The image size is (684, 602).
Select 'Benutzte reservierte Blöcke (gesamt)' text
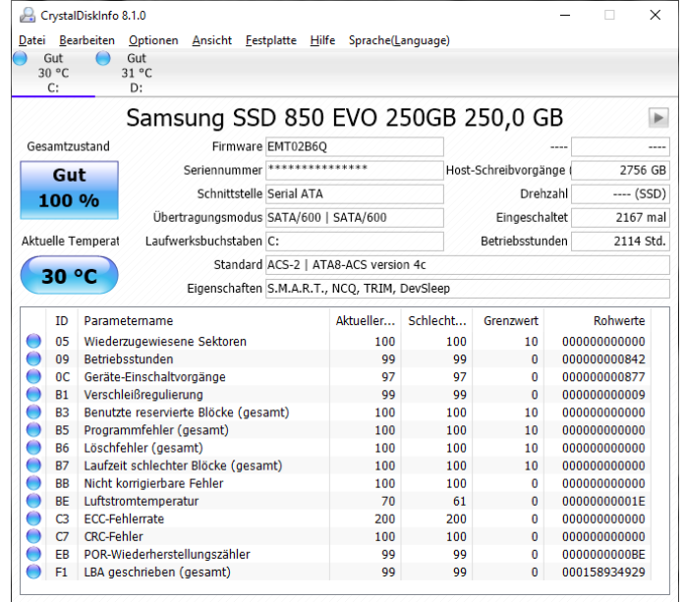click(x=187, y=412)
